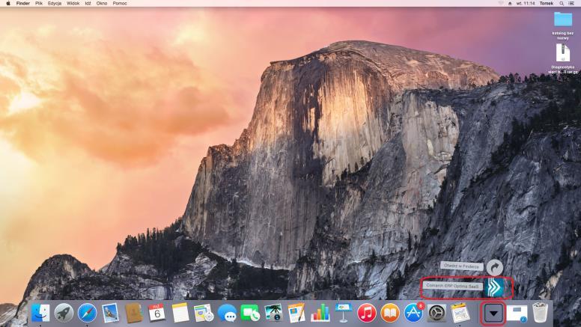
Task: Click Otwórz w Finderze label
Action: pyautogui.click(x=462, y=266)
